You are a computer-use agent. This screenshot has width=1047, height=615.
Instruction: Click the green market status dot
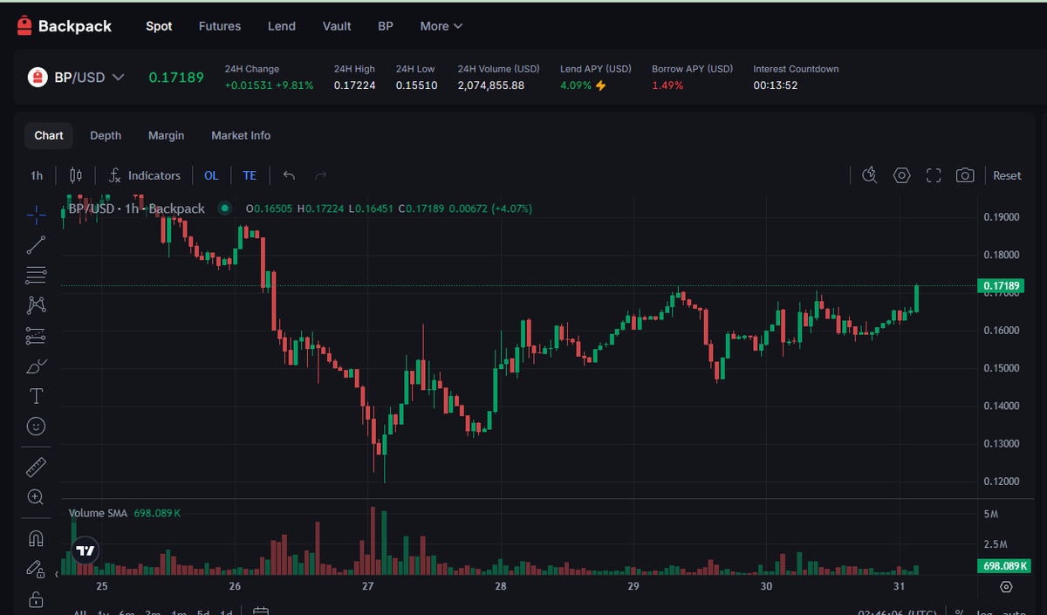tap(224, 208)
